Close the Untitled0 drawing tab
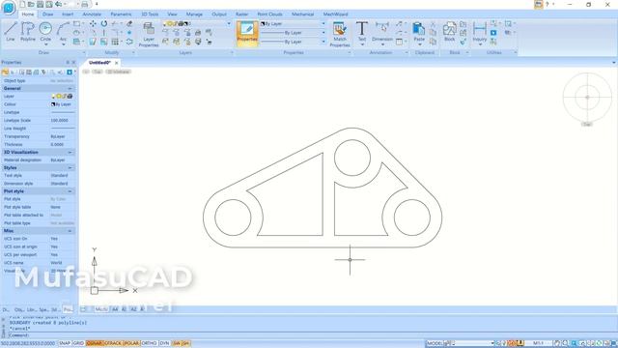618x348 pixels. [116, 63]
